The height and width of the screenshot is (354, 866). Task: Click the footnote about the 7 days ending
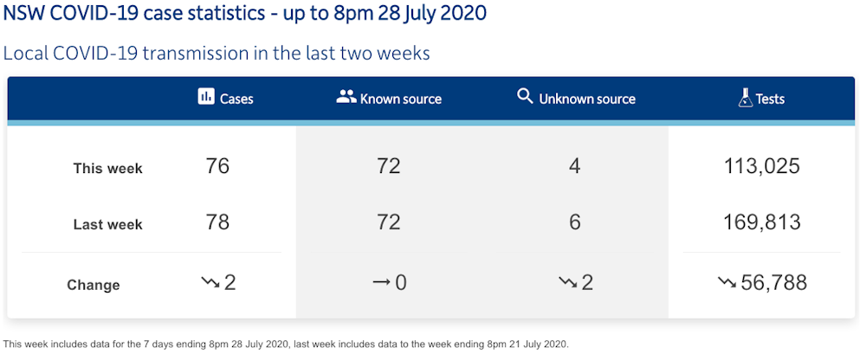coord(286,344)
